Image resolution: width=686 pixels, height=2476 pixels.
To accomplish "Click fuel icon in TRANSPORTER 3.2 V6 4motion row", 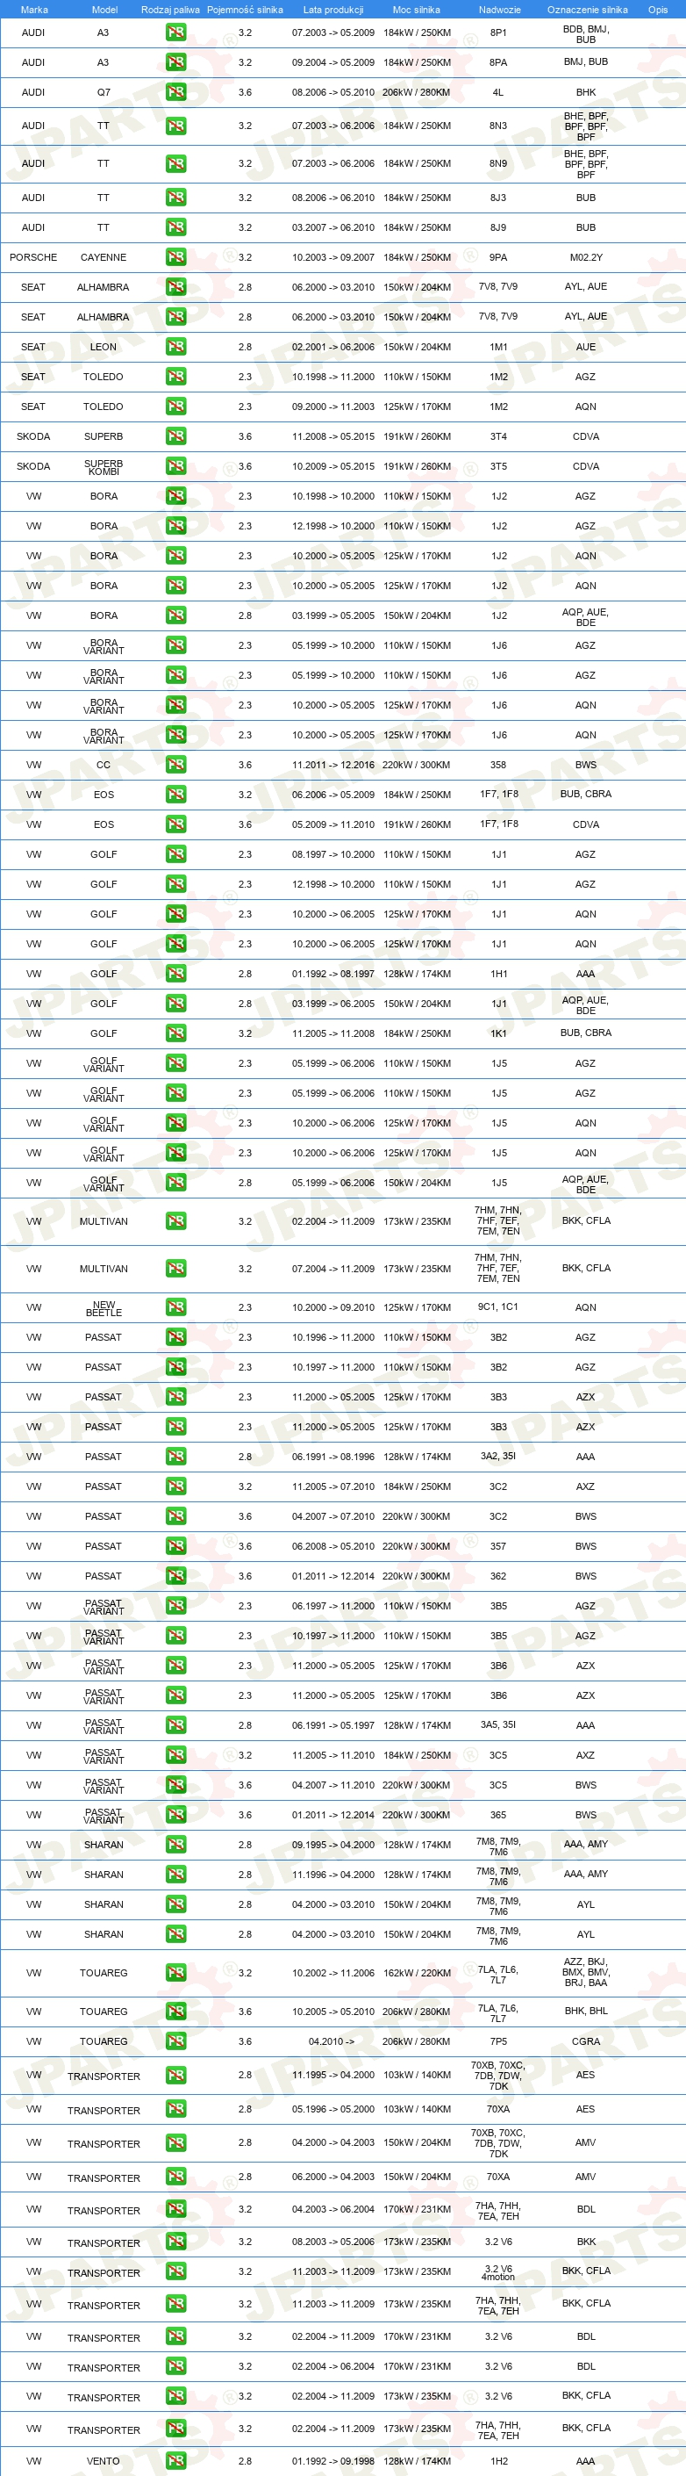I will click(x=175, y=2272).
